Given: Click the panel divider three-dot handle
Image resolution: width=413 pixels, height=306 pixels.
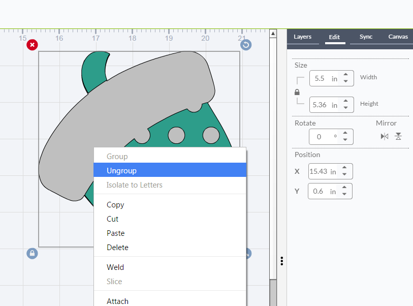Looking at the screenshot, I should (281, 261).
